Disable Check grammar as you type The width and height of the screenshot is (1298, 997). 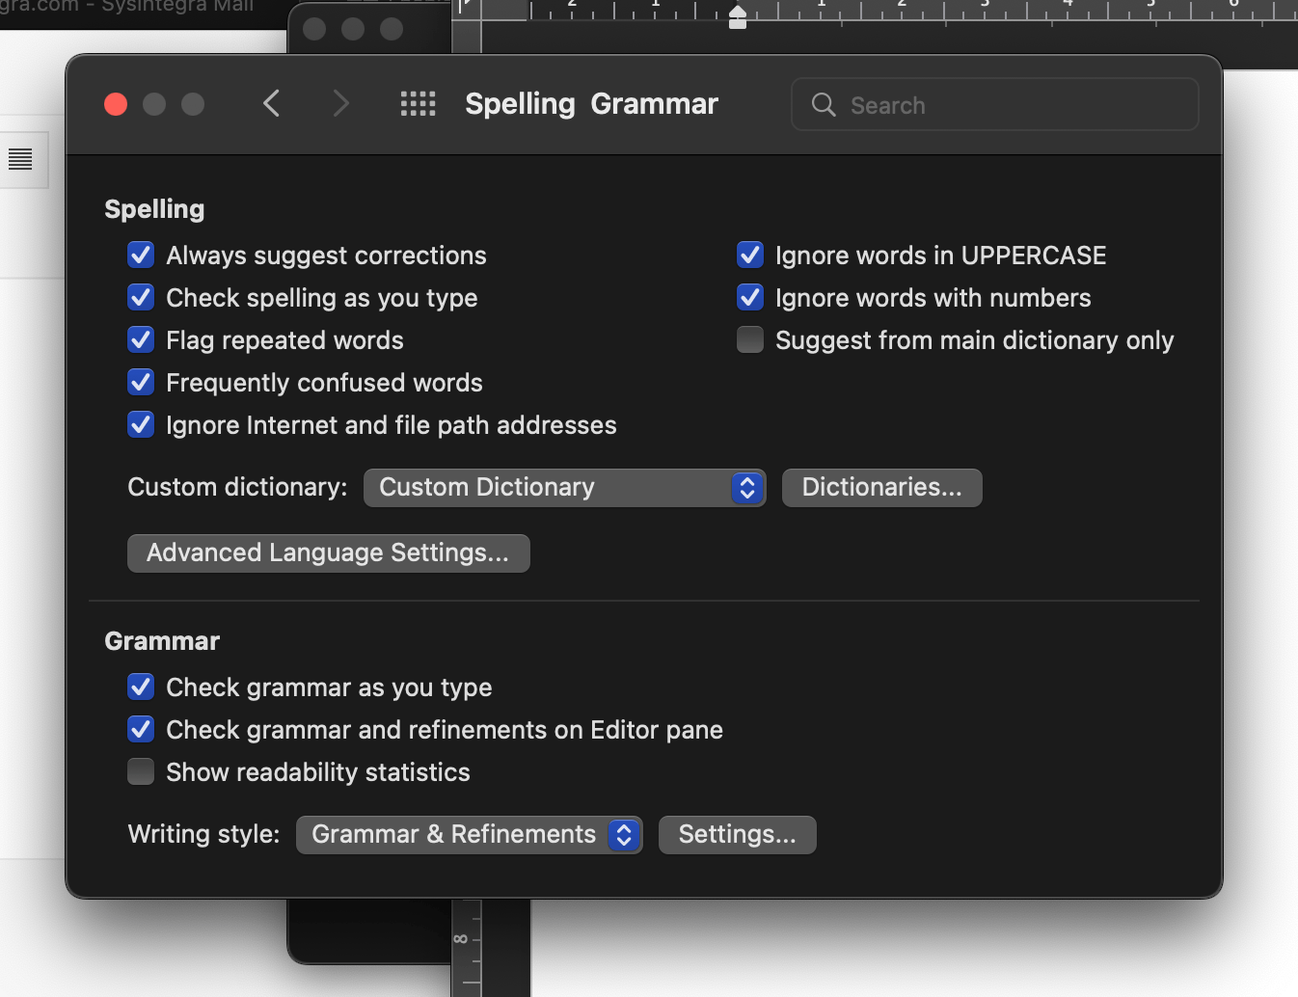point(141,687)
